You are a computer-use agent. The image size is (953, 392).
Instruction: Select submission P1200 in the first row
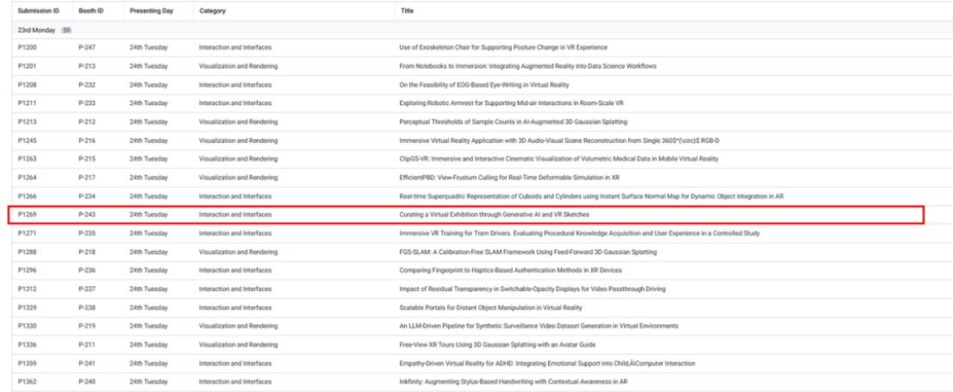[26, 47]
